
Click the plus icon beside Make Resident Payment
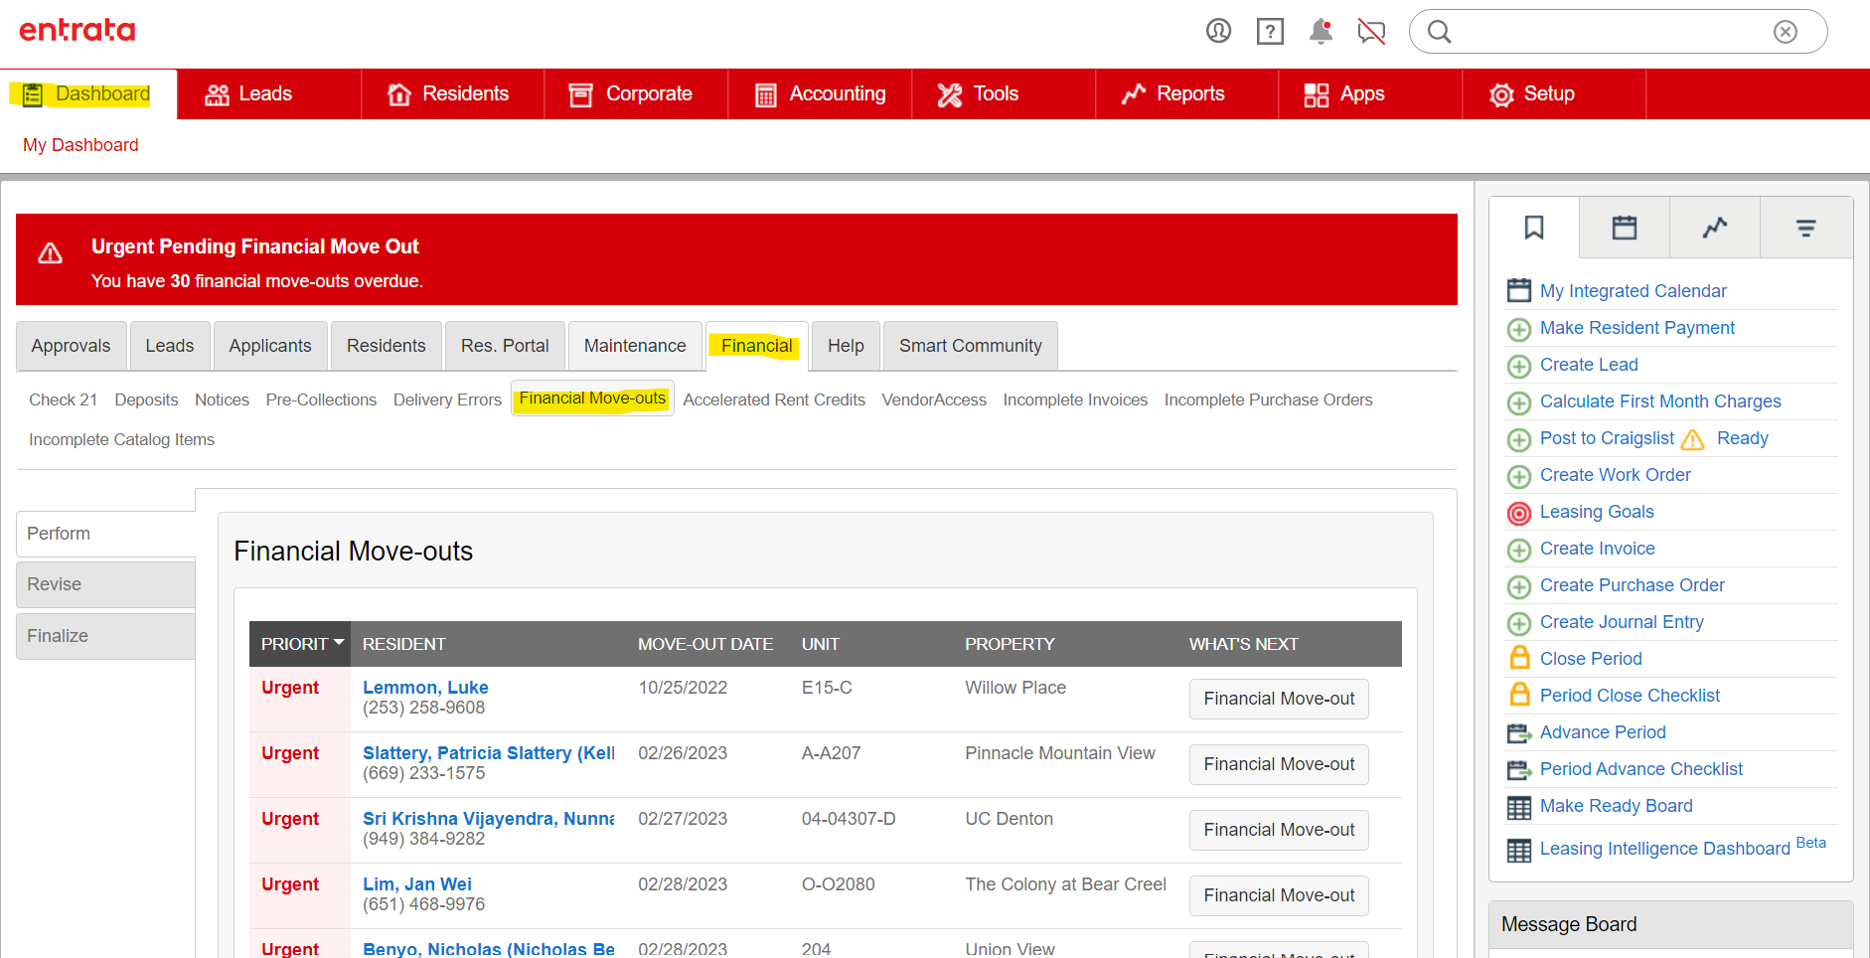[x=1519, y=329]
